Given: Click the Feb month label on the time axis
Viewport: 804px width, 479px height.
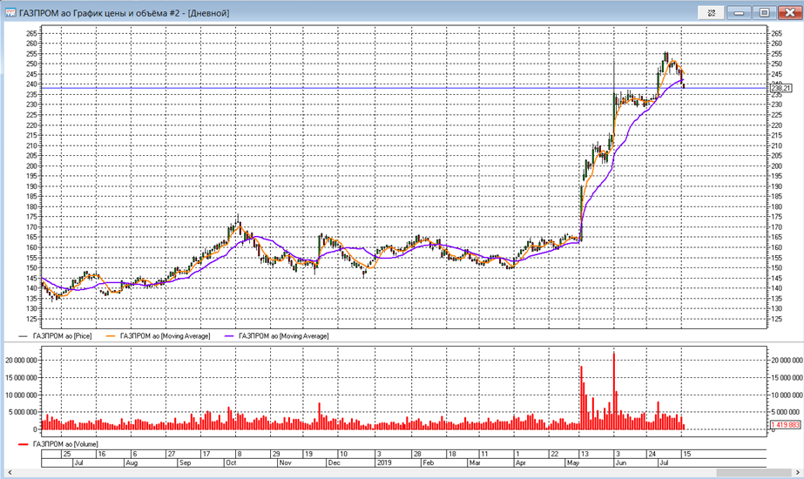Looking at the screenshot, I should point(428,462).
